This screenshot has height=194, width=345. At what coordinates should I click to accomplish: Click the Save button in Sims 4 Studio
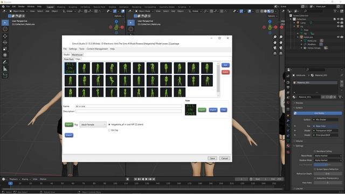[212, 158]
